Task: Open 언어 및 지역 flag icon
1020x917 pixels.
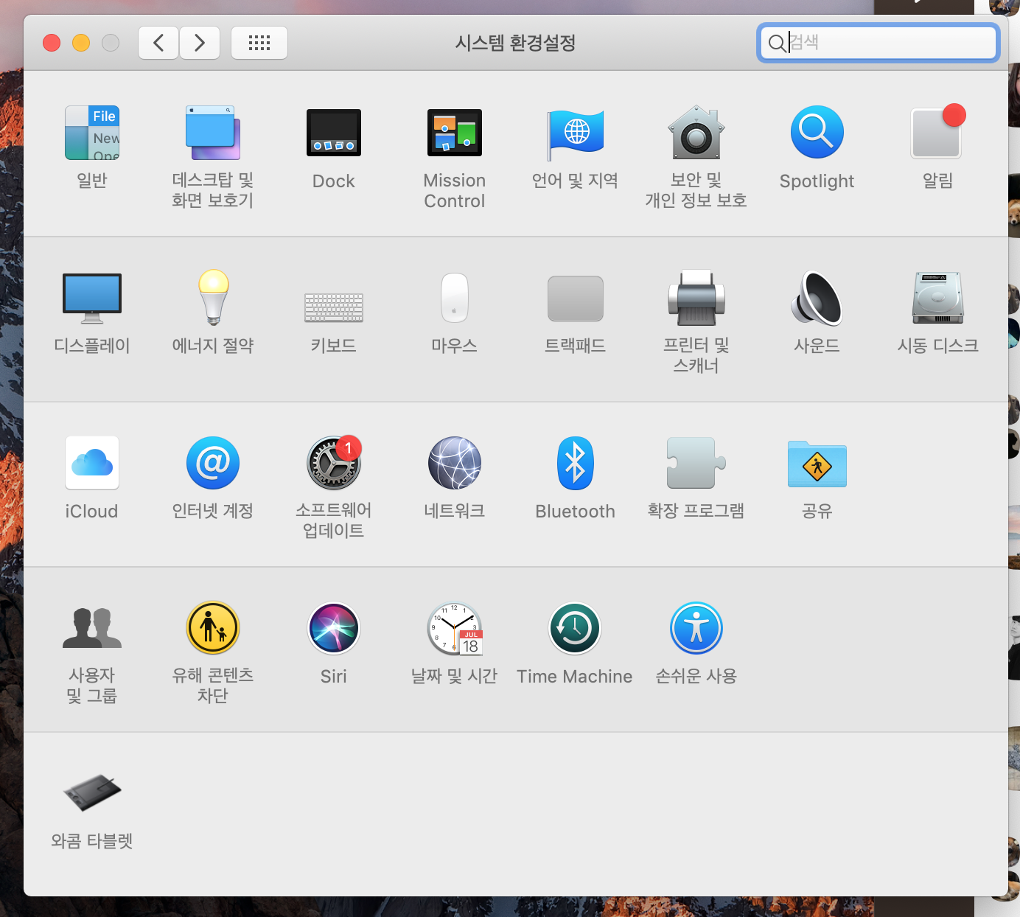Action: click(576, 133)
